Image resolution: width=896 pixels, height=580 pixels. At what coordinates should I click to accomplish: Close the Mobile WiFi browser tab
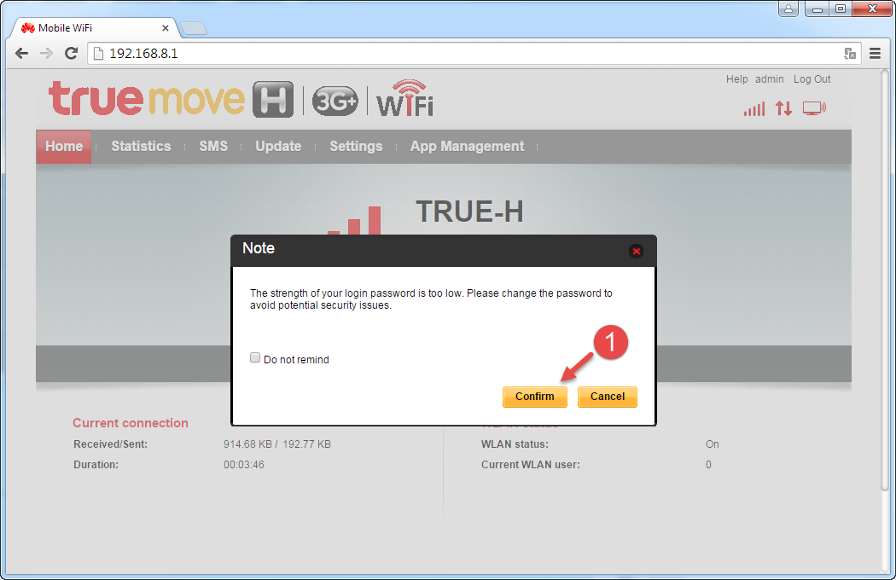click(166, 27)
